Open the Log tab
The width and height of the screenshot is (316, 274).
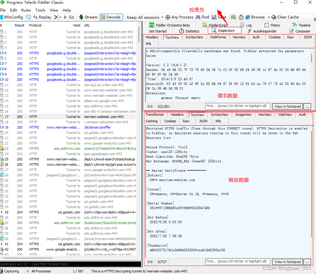point(246,25)
